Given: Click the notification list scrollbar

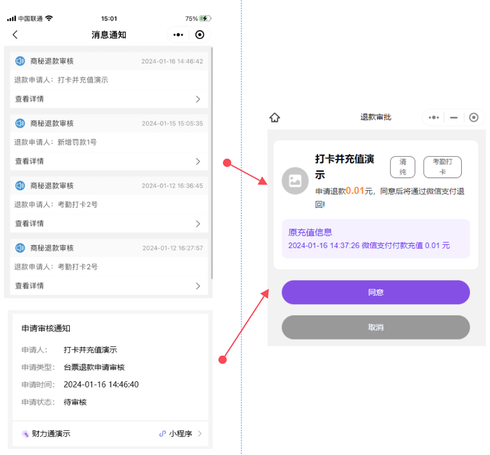Looking at the screenshot, I should tap(212, 163).
